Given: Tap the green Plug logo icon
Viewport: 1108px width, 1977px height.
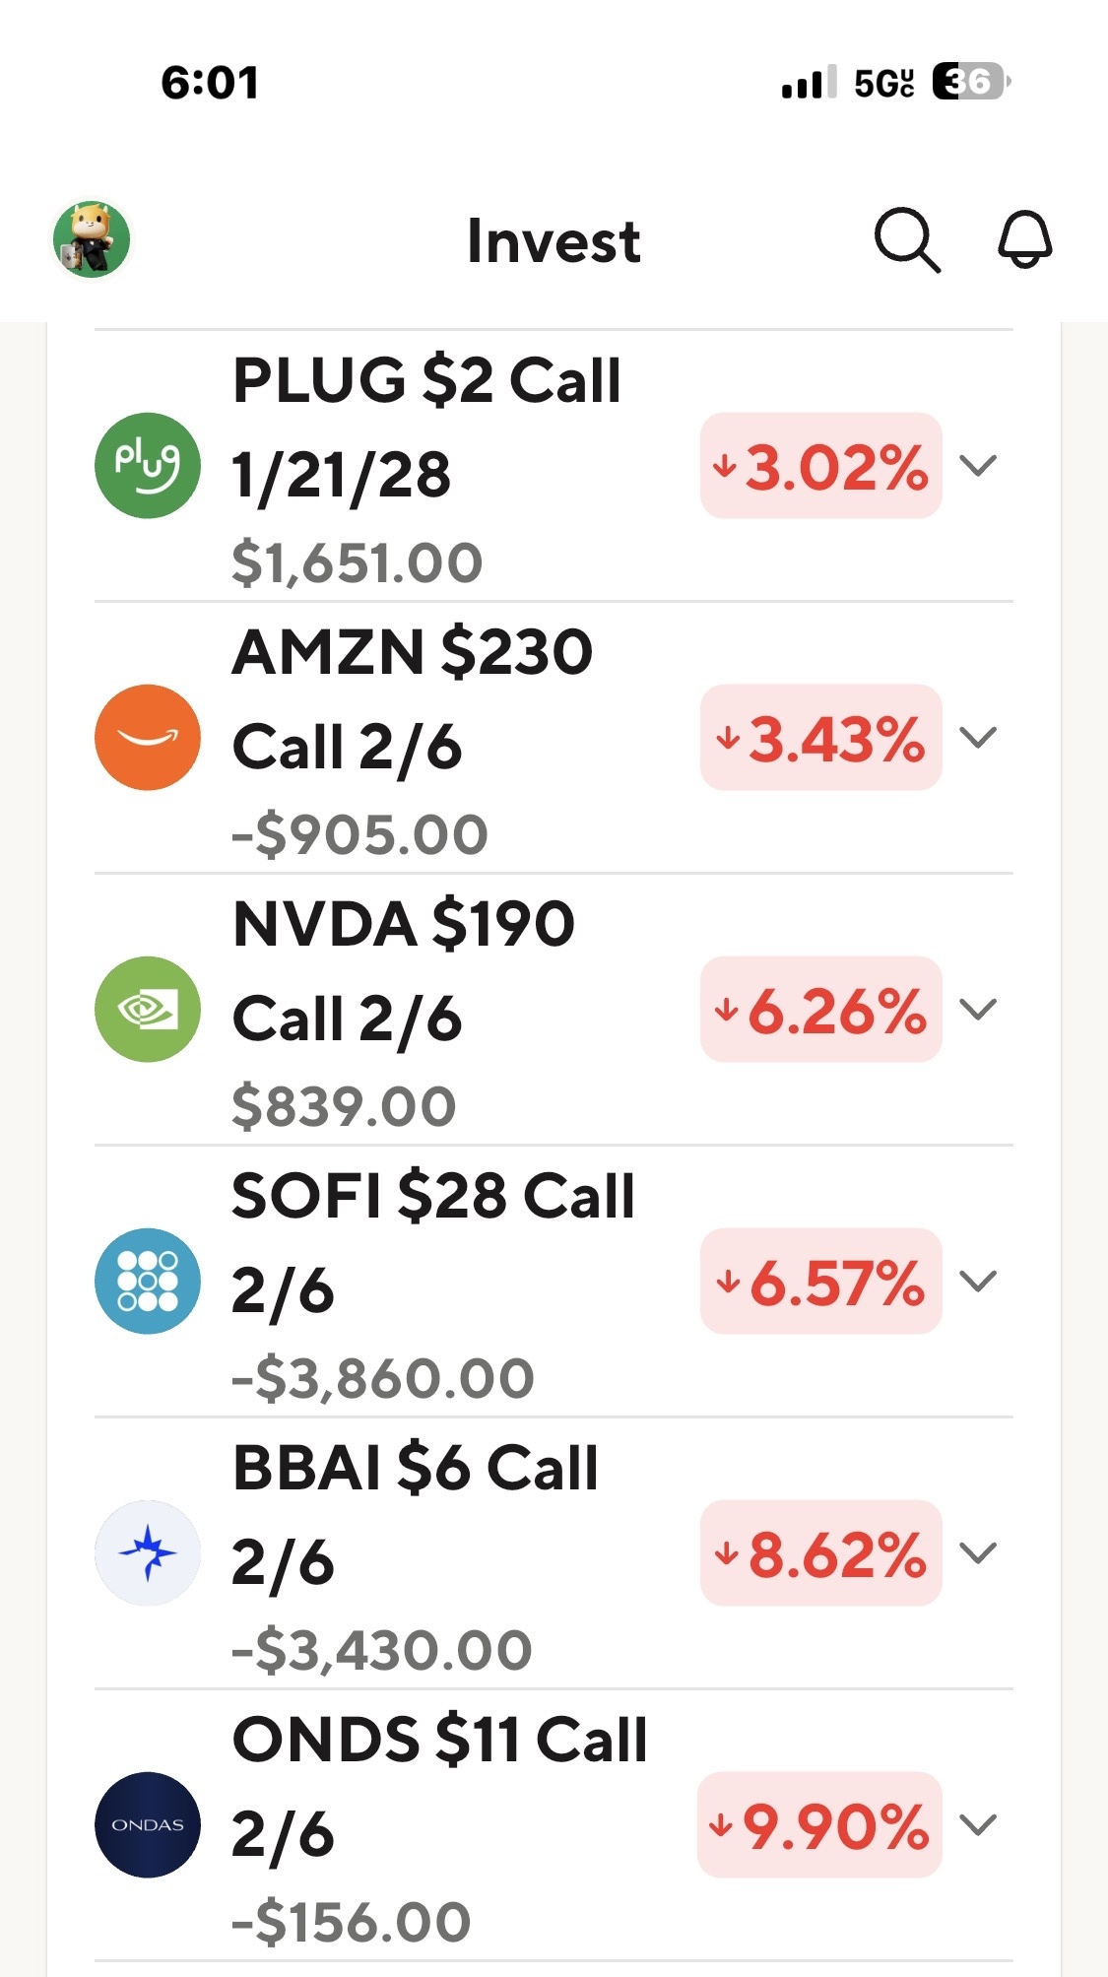Looking at the screenshot, I should click(148, 465).
